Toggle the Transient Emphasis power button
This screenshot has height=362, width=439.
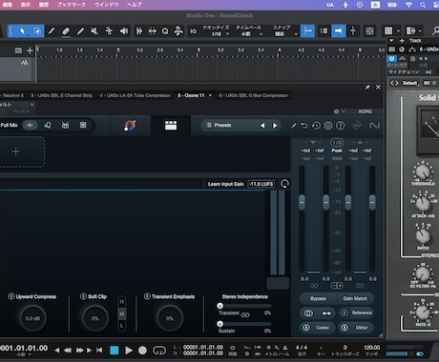(147, 296)
